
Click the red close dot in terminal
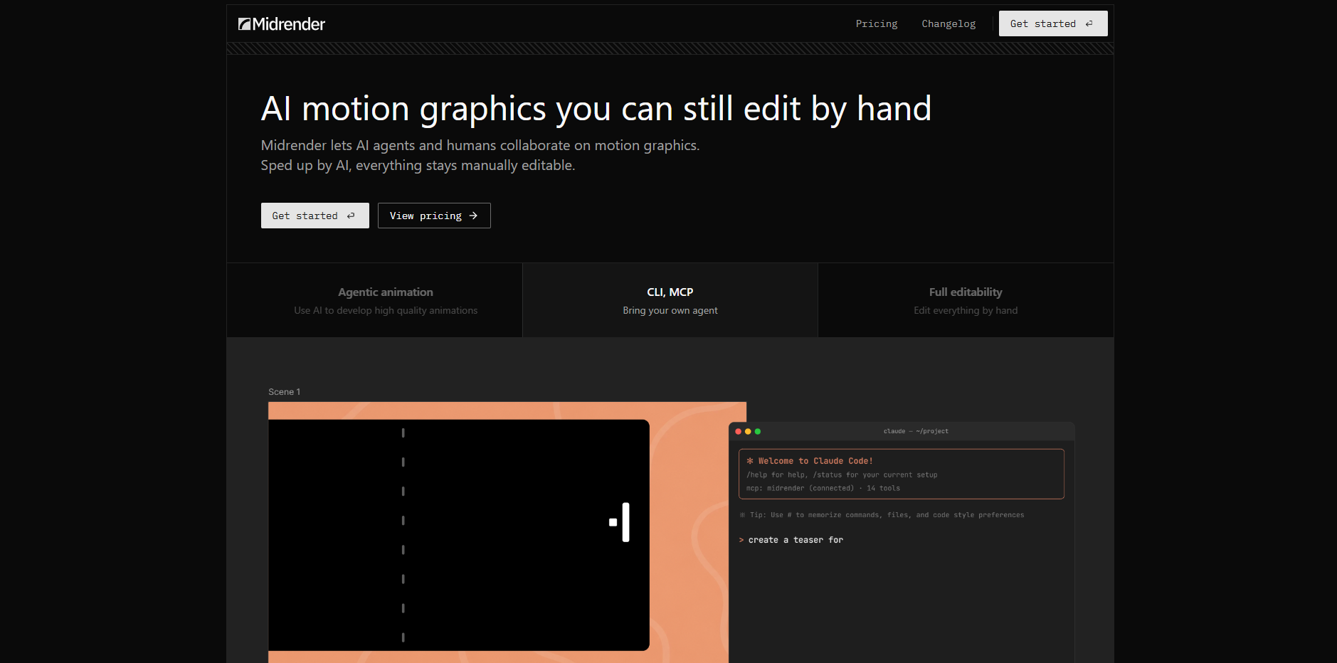click(x=738, y=431)
